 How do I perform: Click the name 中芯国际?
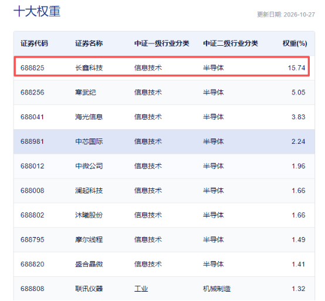point(89,141)
